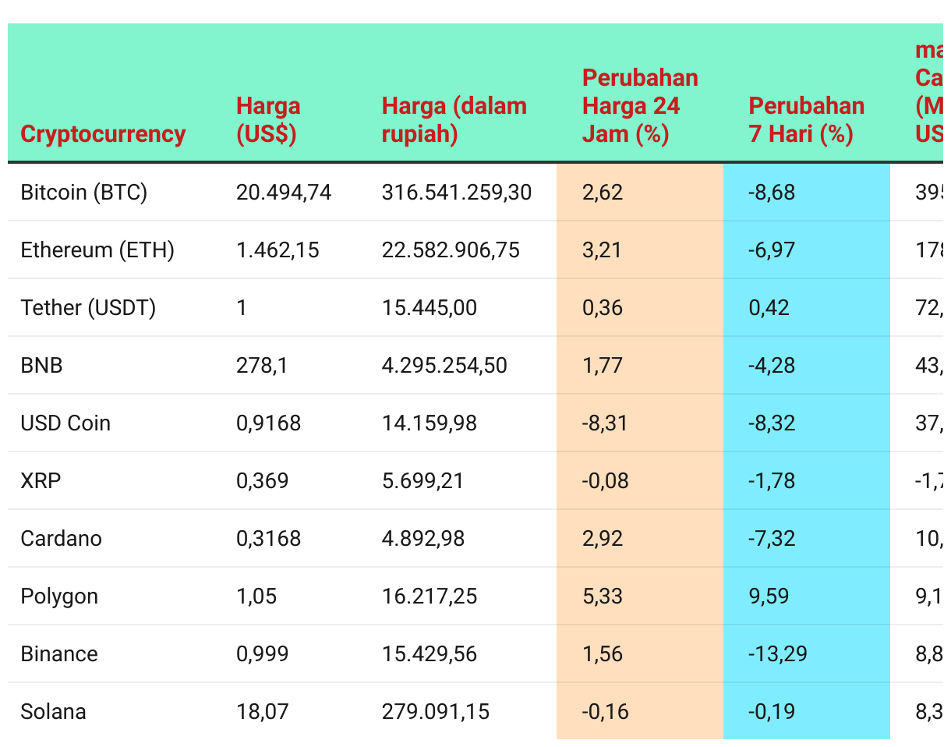Click the Polygon name cell
Viewport: 951px width, 747px height.
[x=59, y=597]
